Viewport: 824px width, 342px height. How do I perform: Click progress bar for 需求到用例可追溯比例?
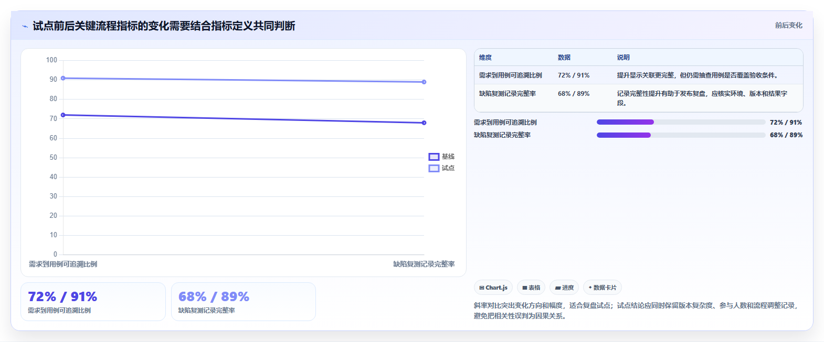(x=681, y=122)
